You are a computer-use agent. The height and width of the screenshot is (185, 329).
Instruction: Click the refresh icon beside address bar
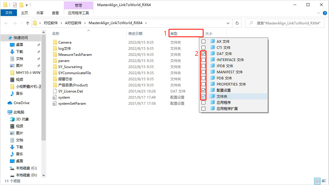pos(237,23)
